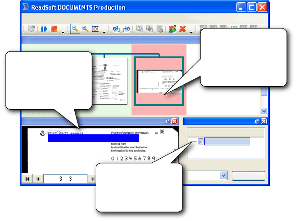Screen dimensions: 296x221
Task: Click the blue document export icon
Action: pos(126,29)
